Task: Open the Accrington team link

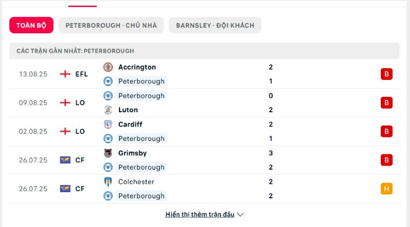Action: point(137,67)
